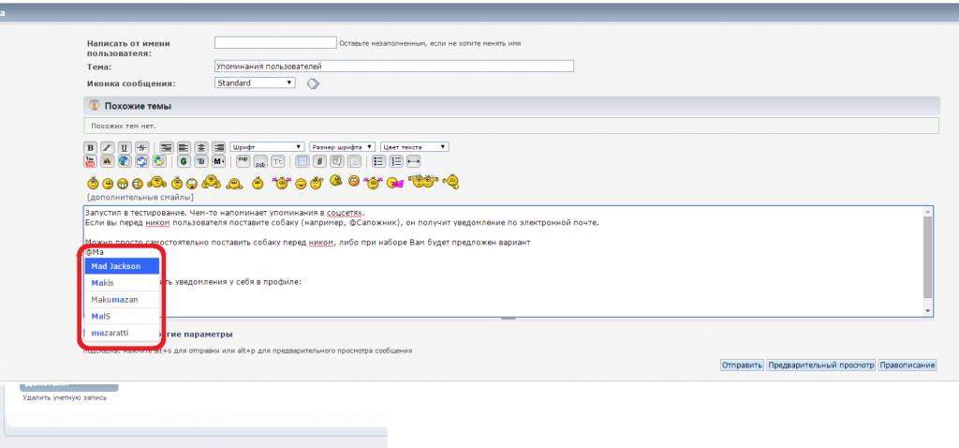Click the message icon preview next to Standard
The height and width of the screenshot is (448, 959).
click(313, 83)
